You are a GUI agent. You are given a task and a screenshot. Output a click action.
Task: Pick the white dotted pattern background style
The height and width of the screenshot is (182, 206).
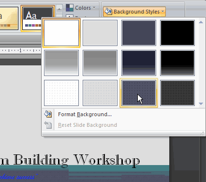(x=61, y=93)
